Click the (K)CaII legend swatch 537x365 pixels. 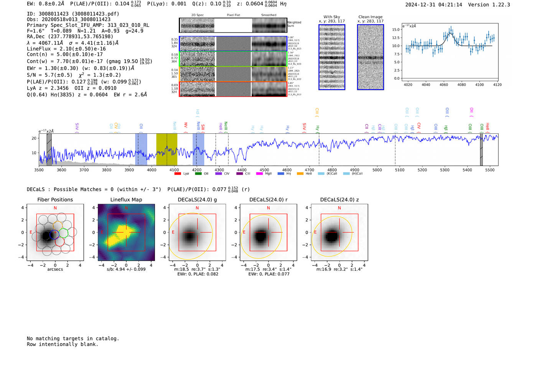coord(321,173)
